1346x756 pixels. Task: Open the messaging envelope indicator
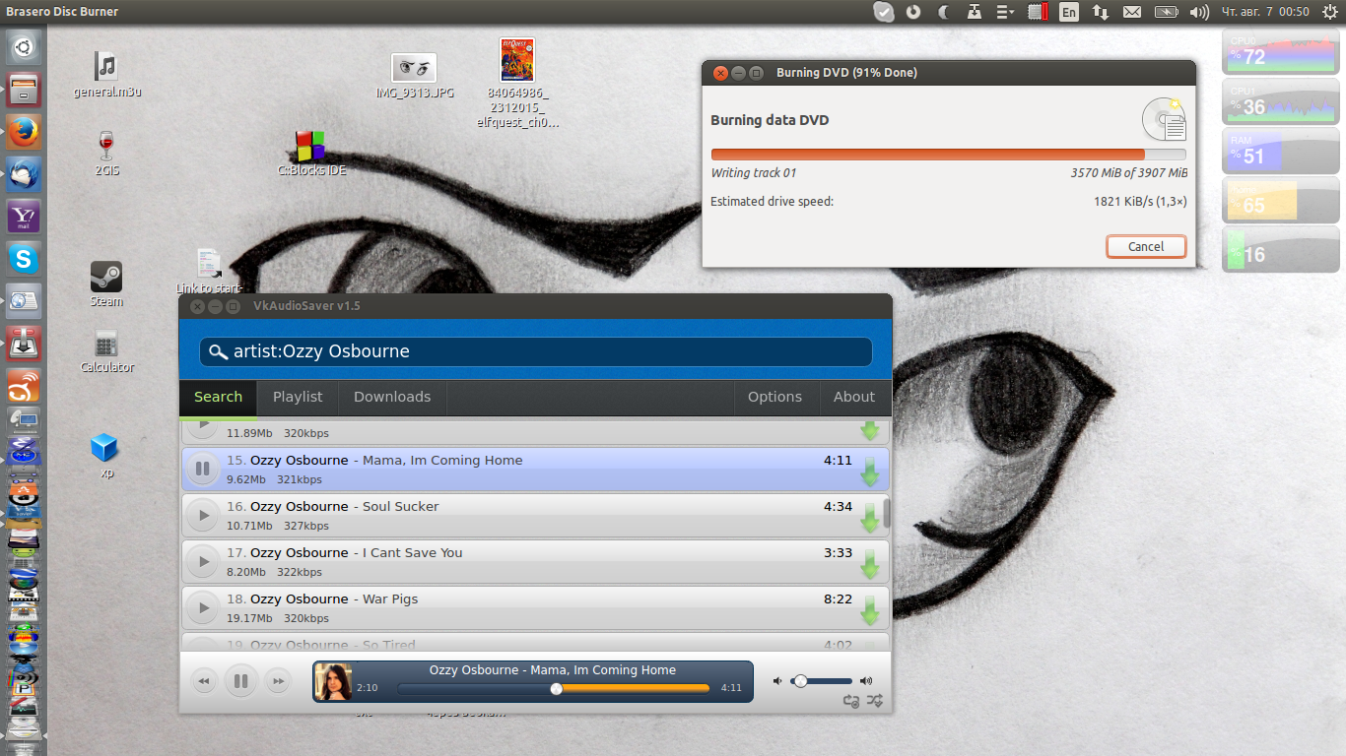(1132, 12)
